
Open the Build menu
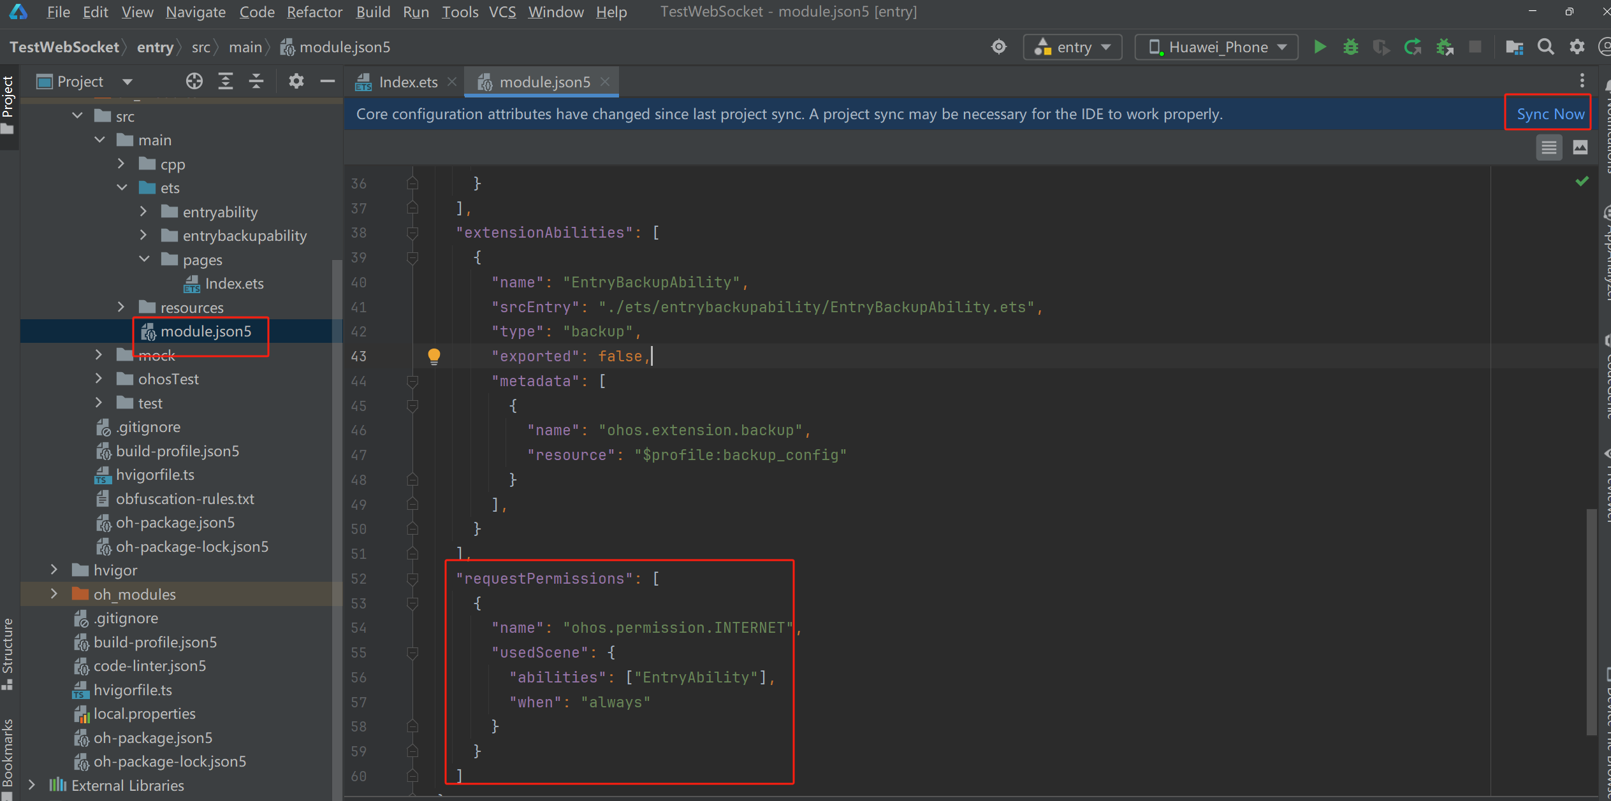[373, 11]
